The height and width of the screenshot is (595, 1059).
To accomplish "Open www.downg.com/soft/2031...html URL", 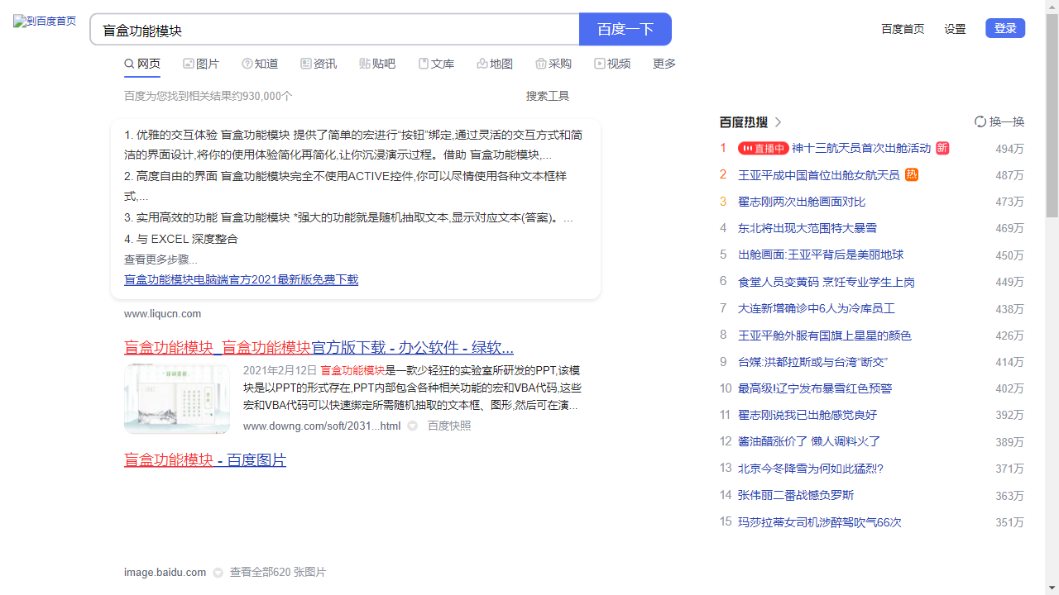I will 322,426.
